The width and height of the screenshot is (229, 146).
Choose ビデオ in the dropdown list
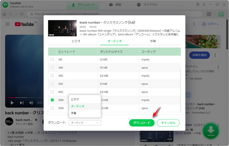tap(85, 100)
